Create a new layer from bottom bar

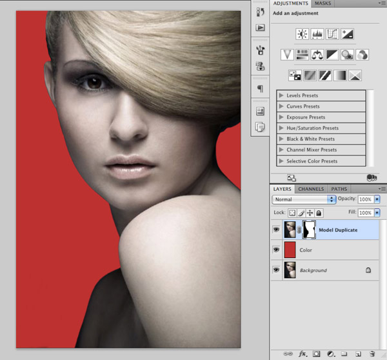click(359, 354)
